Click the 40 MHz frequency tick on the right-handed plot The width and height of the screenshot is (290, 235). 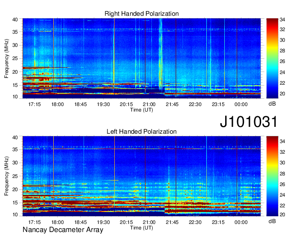[15, 20]
